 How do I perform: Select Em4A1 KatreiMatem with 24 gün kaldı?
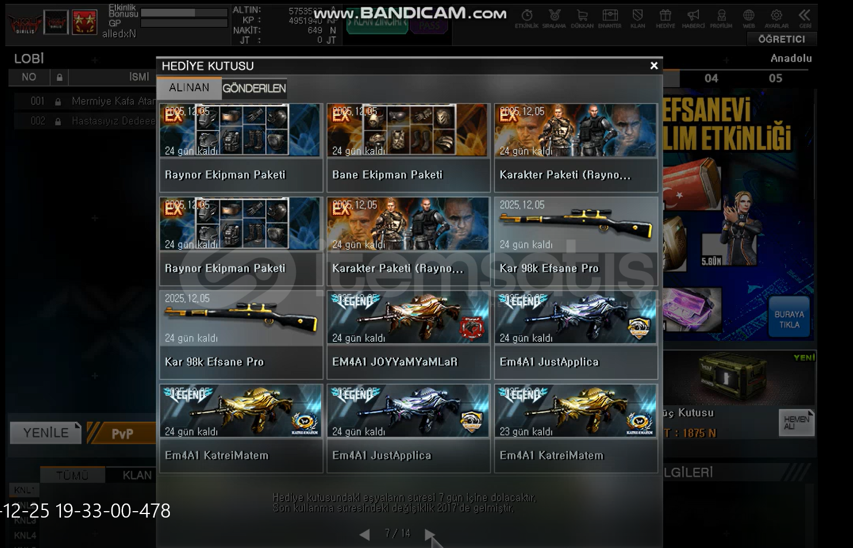point(241,429)
